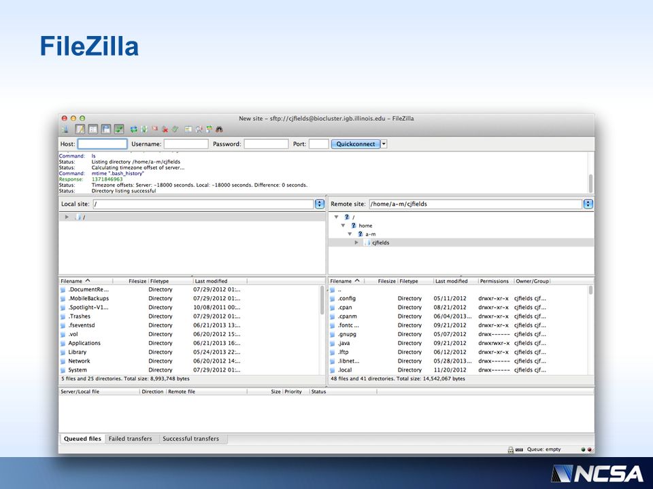Click the Remote site path field
The image size is (653, 489).
(x=475, y=204)
